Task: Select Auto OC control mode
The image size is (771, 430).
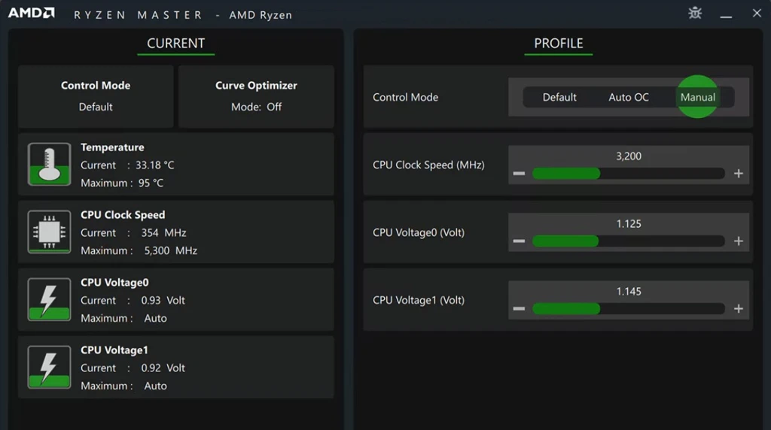Action: pyautogui.click(x=629, y=97)
